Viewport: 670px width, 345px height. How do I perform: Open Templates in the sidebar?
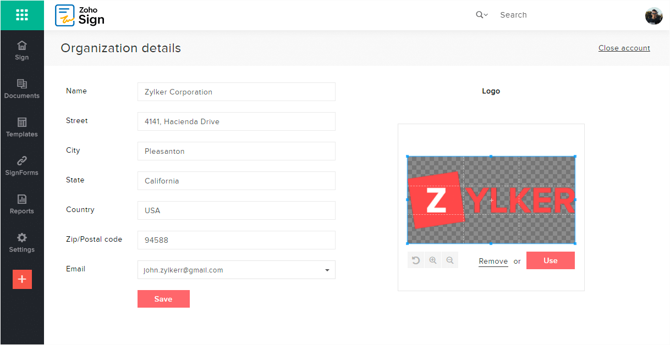point(22,127)
